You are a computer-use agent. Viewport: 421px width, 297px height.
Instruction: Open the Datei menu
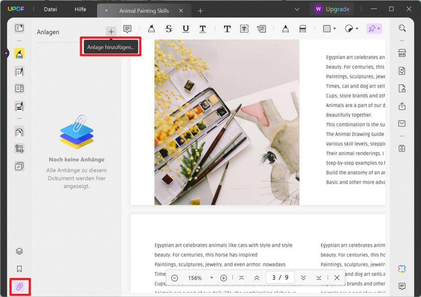click(x=51, y=9)
